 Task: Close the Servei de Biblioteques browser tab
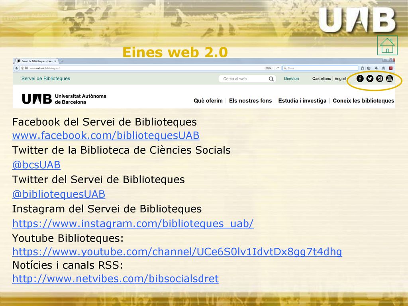[55, 61]
